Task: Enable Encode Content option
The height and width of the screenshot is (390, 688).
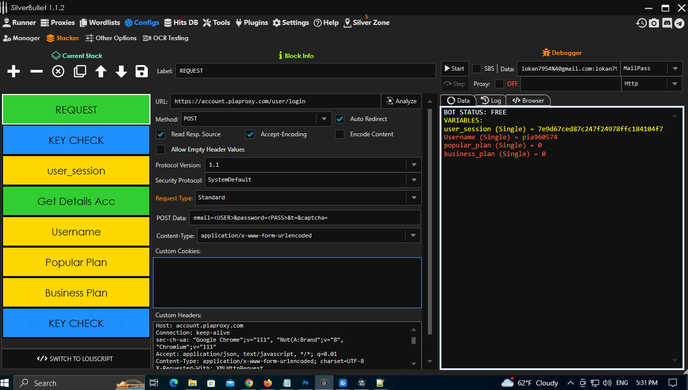Action: click(x=339, y=134)
